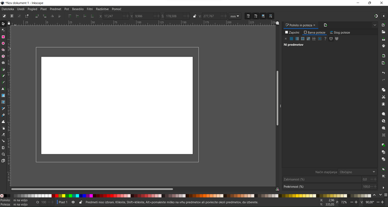Image resolution: width=388 pixels, height=207 pixels.
Task: Open the Predmet menu
Action: click(55, 9)
